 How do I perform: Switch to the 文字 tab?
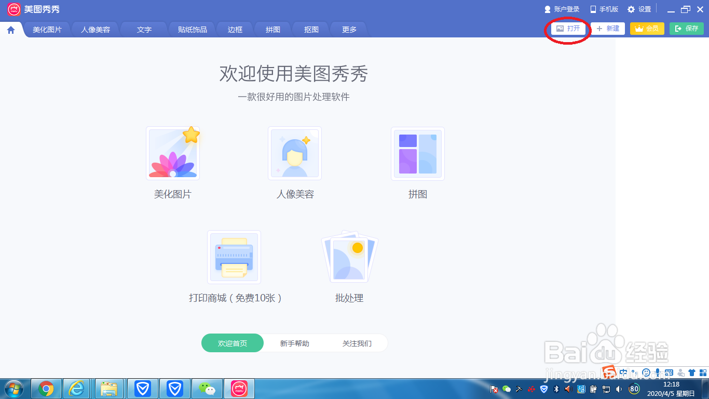point(144,30)
